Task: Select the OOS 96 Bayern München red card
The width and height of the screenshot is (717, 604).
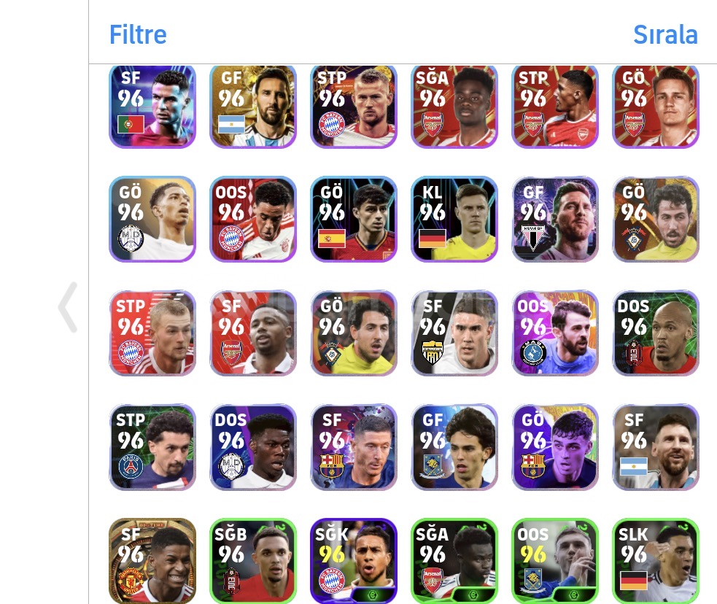Action: tap(253, 219)
